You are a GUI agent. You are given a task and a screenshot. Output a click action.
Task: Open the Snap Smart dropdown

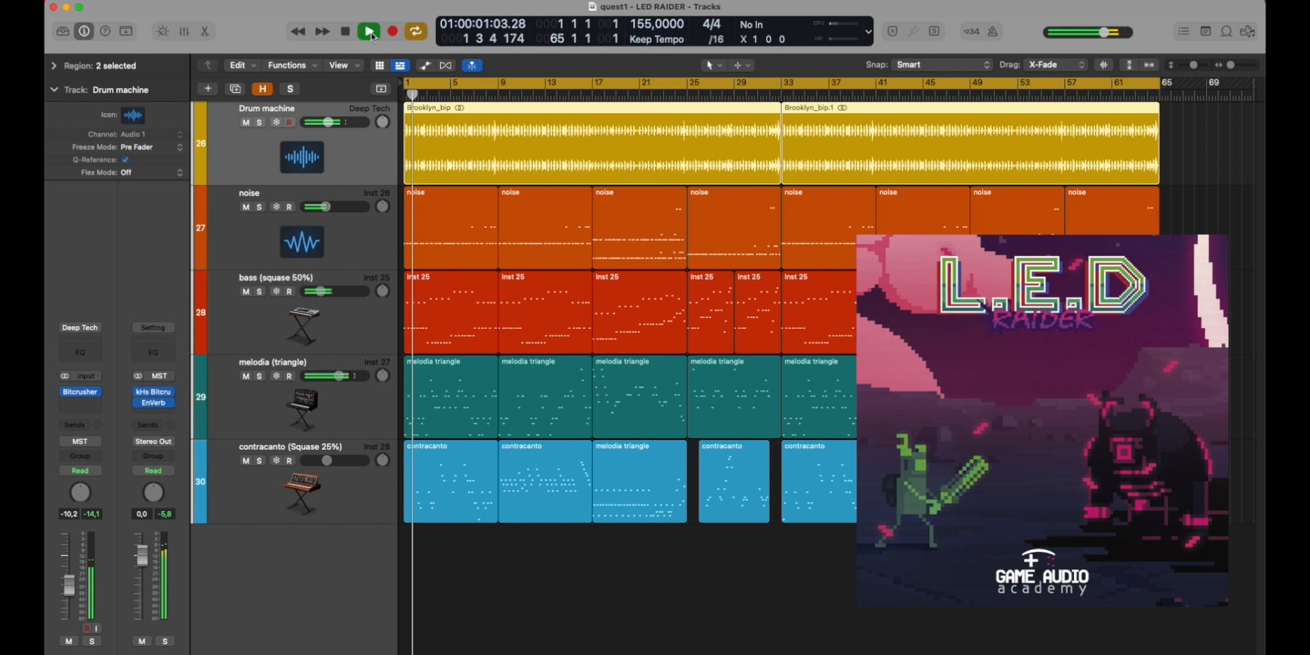point(942,65)
